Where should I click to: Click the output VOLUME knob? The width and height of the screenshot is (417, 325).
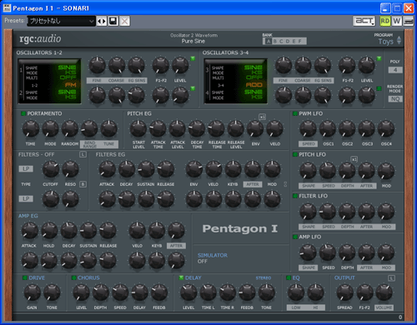(384, 292)
